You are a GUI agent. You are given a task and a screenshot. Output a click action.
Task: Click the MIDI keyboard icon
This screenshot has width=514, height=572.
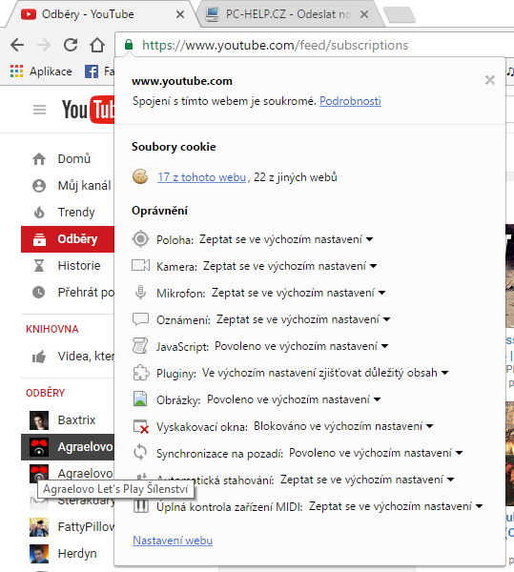click(141, 506)
